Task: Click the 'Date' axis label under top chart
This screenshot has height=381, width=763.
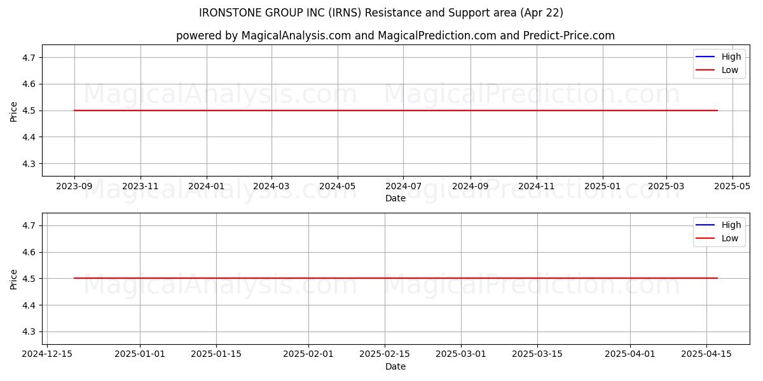Action: click(395, 199)
